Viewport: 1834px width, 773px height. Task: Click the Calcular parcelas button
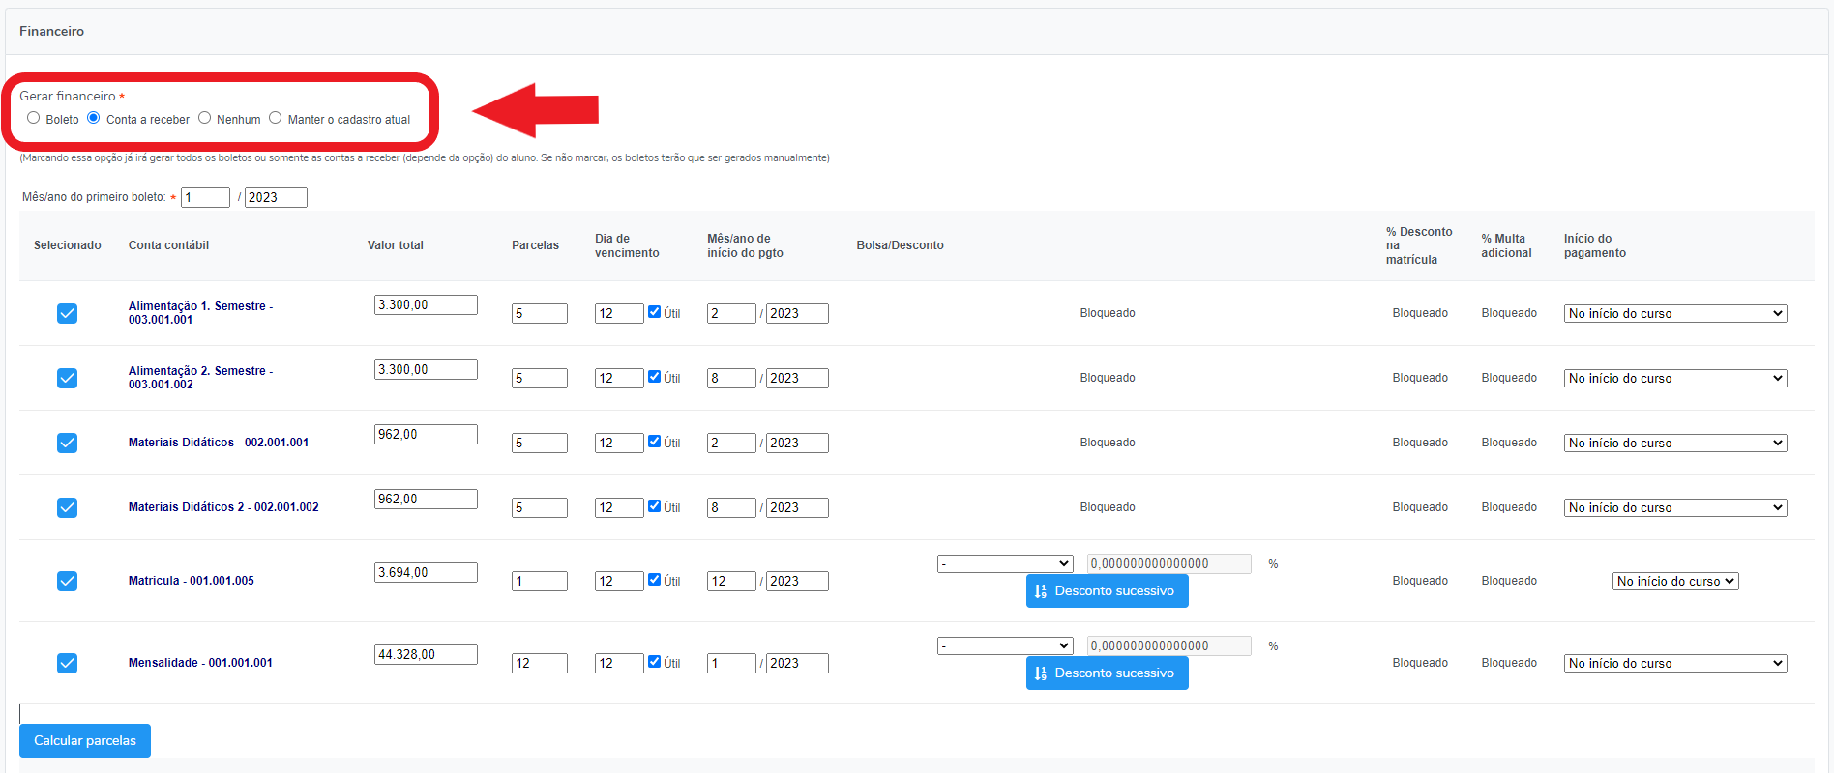[x=85, y=741]
